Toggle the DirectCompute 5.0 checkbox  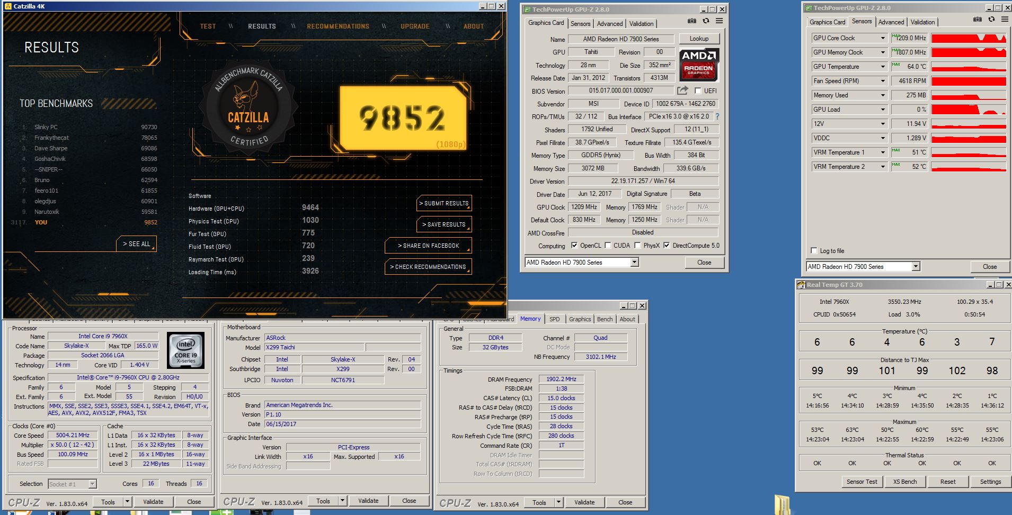click(667, 246)
